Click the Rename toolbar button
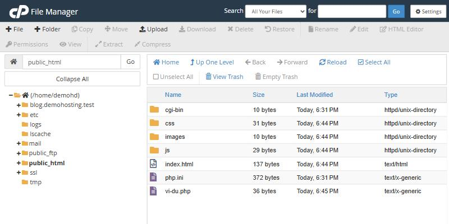 tap(323, 29)
